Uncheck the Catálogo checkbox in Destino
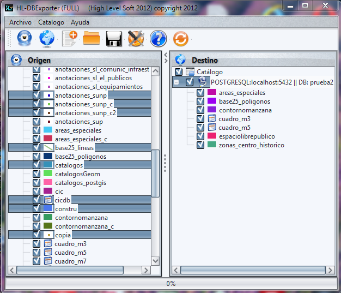The image size is (341, 293). coord(179,71)
